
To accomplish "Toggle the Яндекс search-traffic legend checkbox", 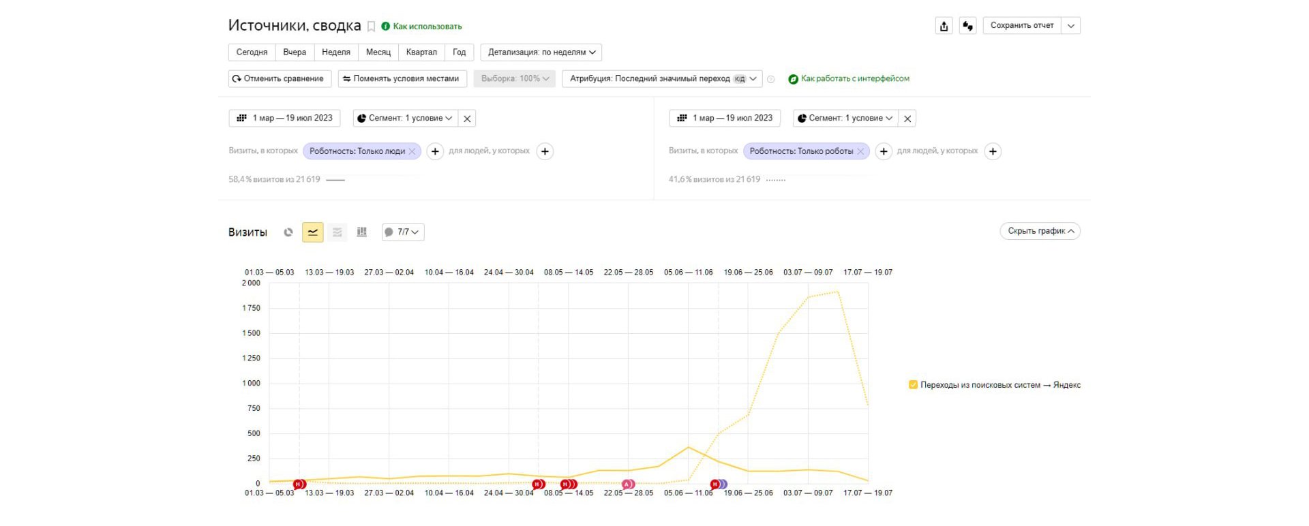I will click(x=913, y=385).
